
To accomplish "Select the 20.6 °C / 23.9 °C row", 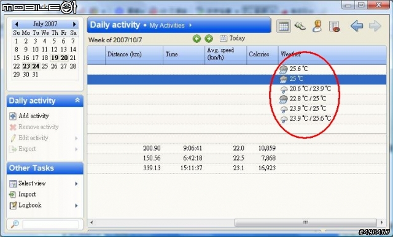I will point(236,89).
